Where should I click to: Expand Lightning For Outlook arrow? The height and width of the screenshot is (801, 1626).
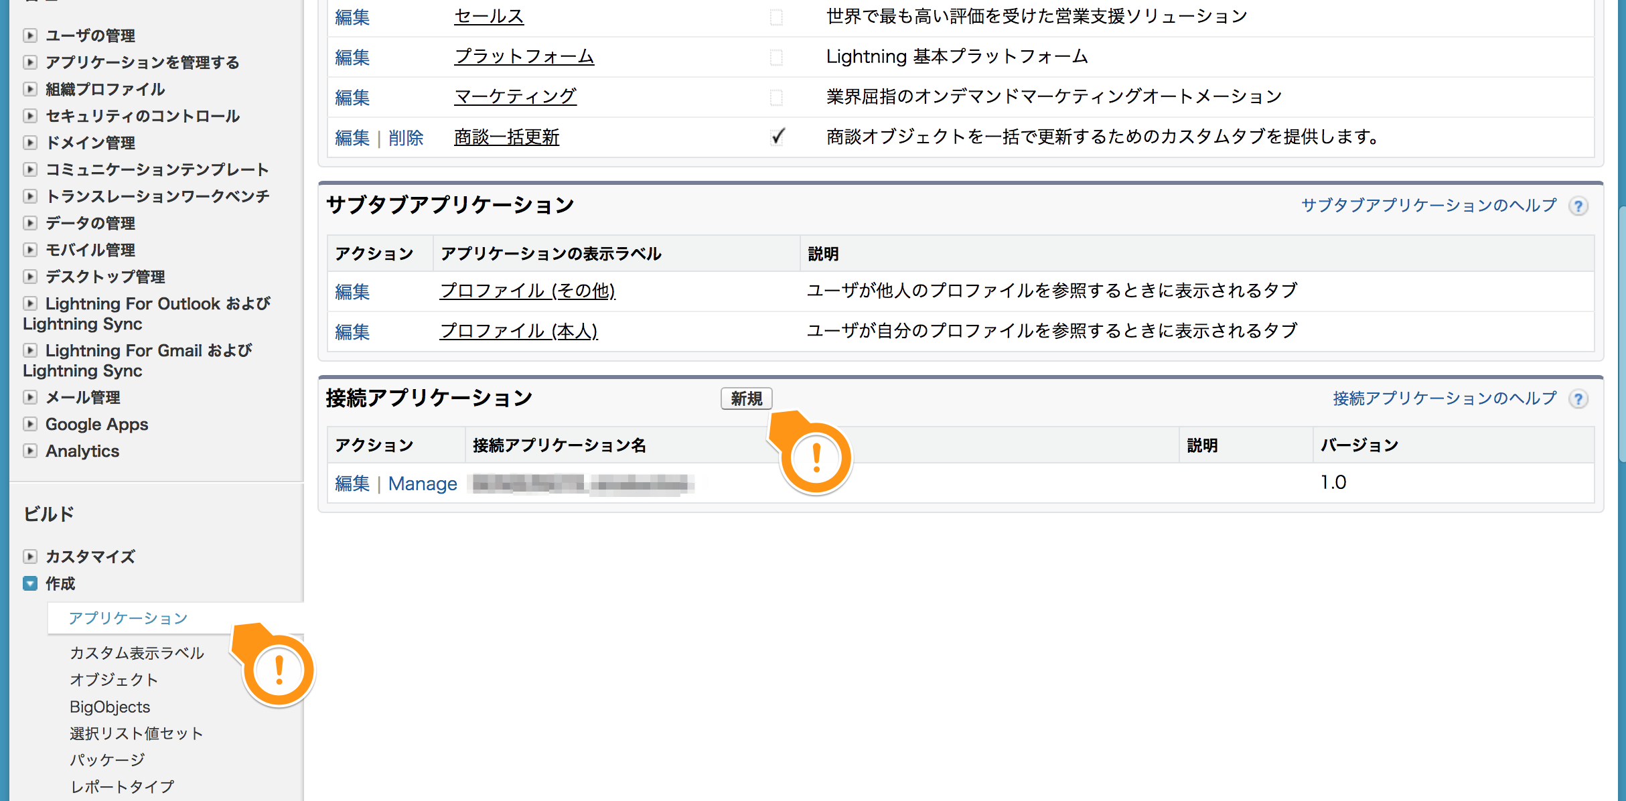click(x=30, y=303)
